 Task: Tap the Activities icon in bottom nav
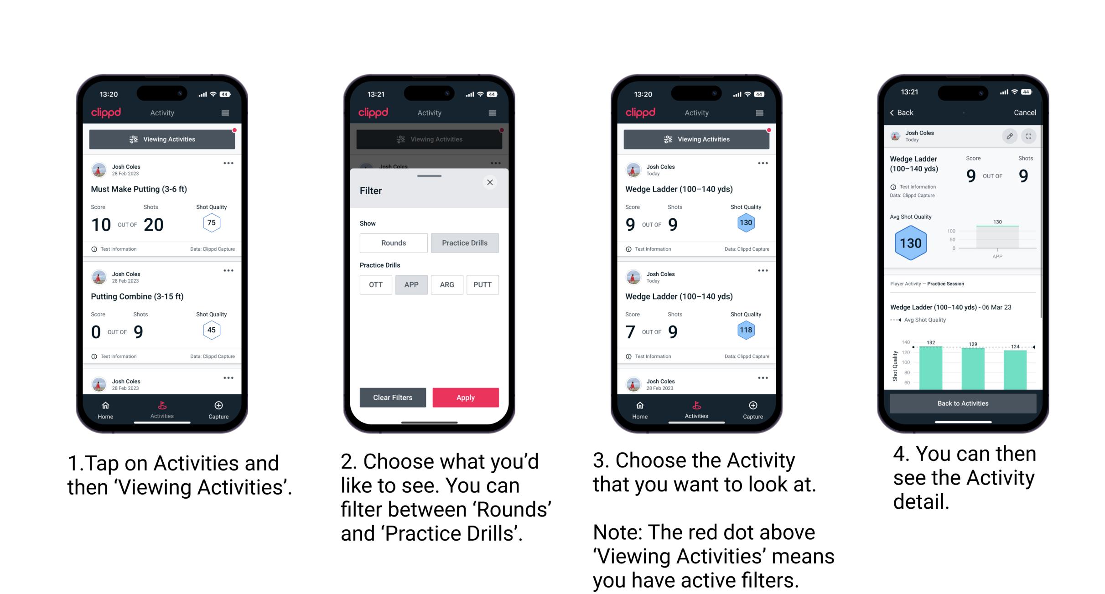click(162, 408)
